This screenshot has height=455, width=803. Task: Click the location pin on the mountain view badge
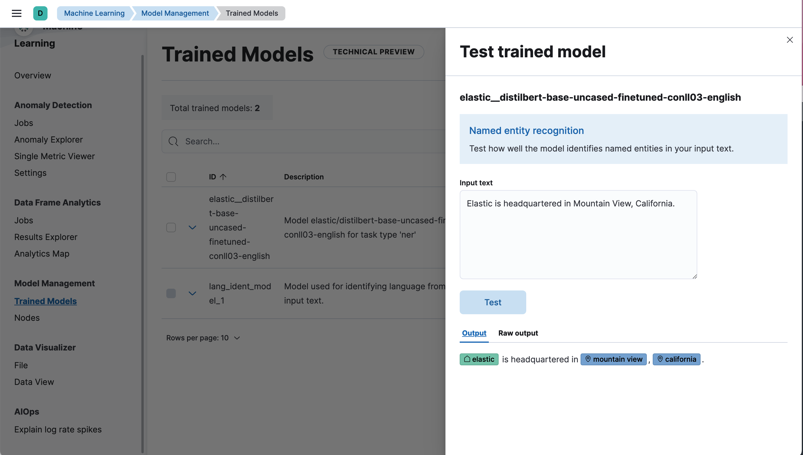pyautogui.click(x=589, y=359)
